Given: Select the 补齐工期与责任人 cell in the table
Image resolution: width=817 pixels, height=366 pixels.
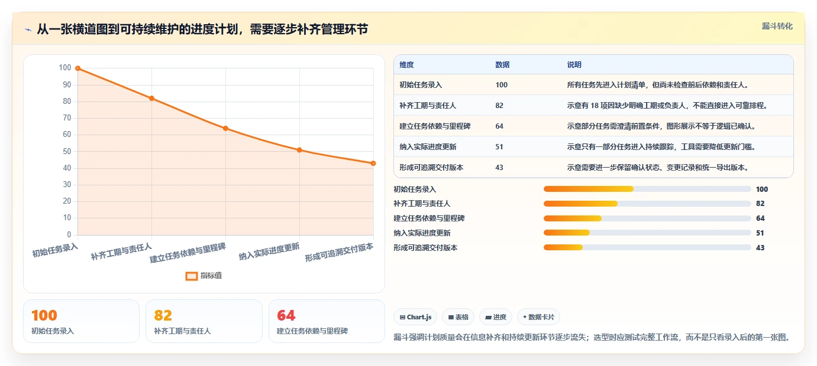Looking at the screenshot, I should pos(428,106).
